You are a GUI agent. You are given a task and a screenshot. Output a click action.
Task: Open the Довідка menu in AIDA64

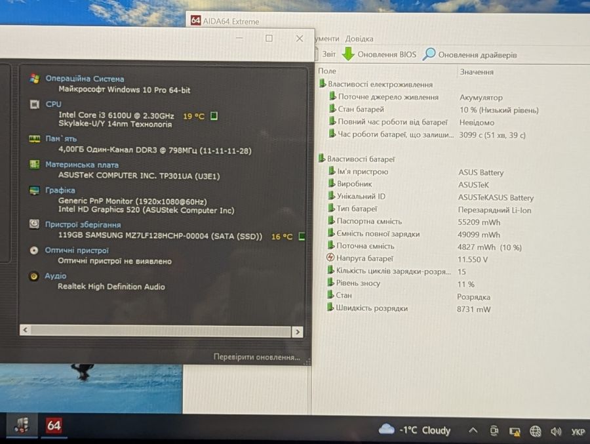(359, 39)
